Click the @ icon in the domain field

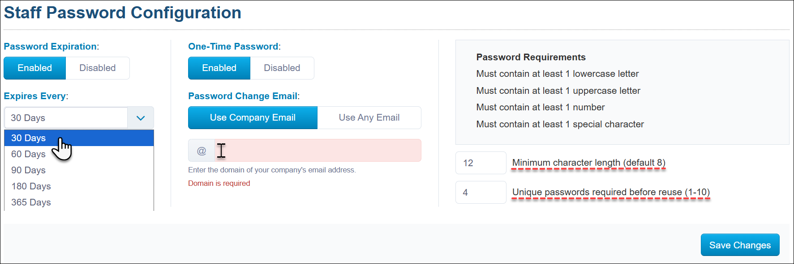click(x=202, y=150)
